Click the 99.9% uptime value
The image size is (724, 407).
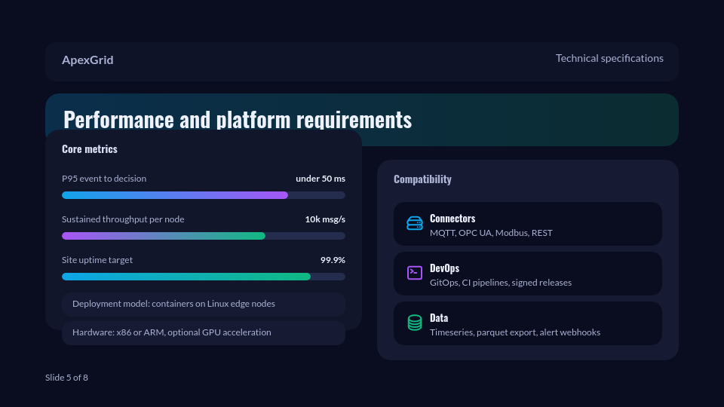coord(333,260)
